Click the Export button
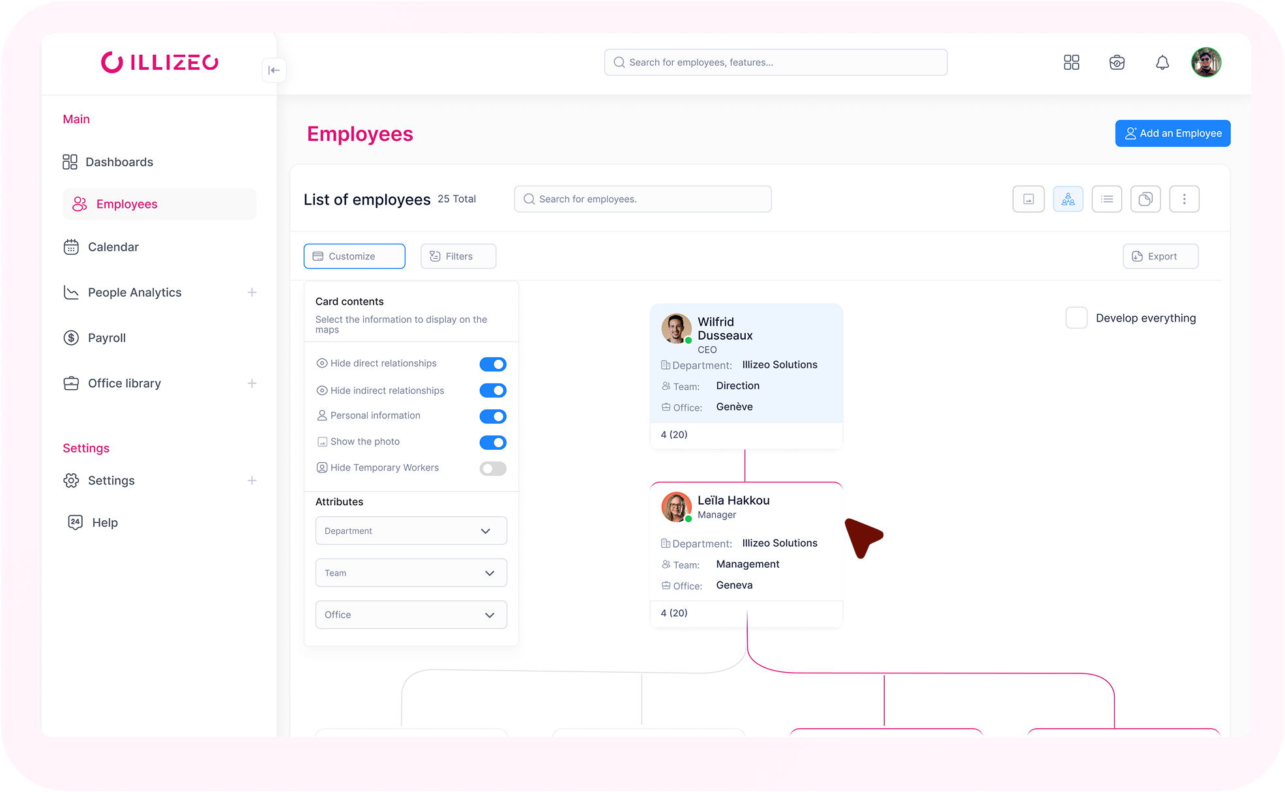This screenshot has height=792, width=1285. (x=1160, y=257)
